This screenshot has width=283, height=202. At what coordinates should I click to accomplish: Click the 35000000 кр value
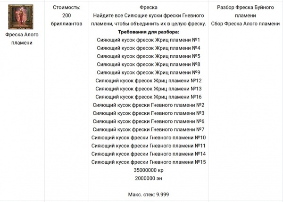pos(149,170)
